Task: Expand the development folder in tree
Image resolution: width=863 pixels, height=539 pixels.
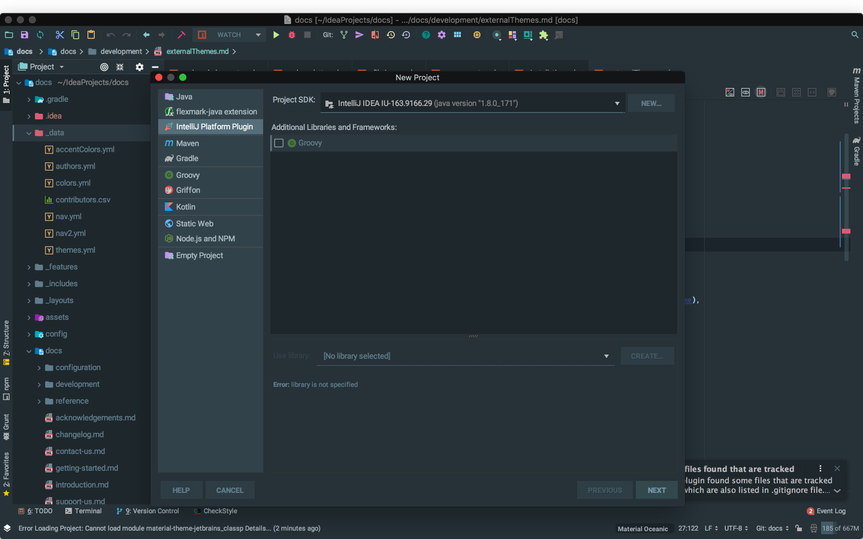Action: 39,384
